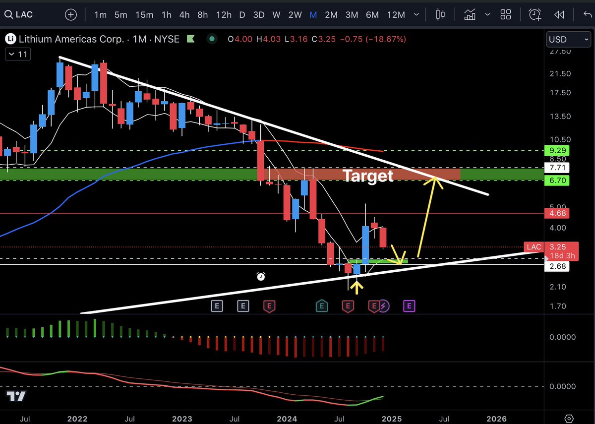
Task: Click the 1.70 price scale value
Action: 559,306
